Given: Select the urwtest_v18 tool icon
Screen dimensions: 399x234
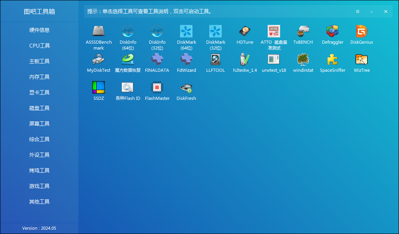Looking at the screenshot, I should point(274,59).
